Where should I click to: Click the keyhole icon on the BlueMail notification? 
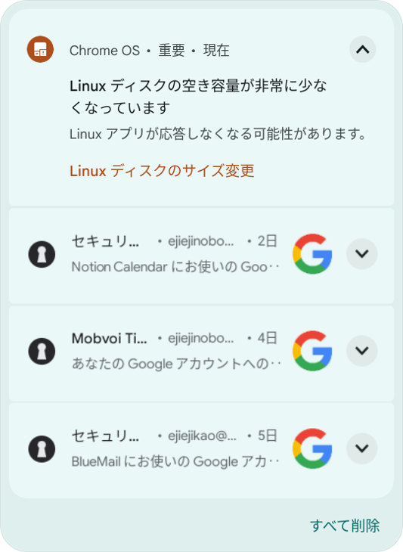tap(42, 449)
